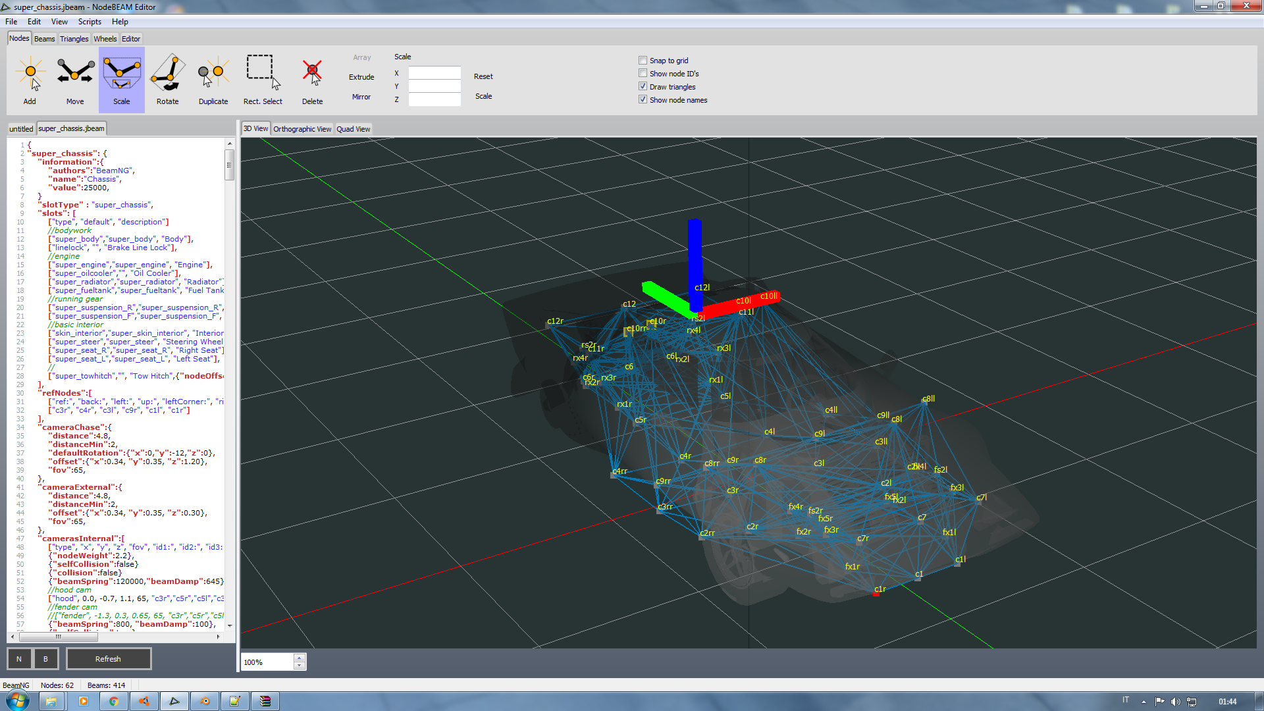
Task: Click the Scale apply button
Action: (x=484, y=96)
